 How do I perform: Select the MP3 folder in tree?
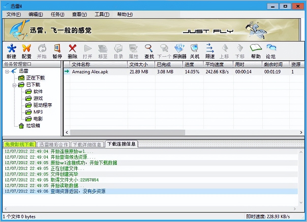tap(38, 112)
